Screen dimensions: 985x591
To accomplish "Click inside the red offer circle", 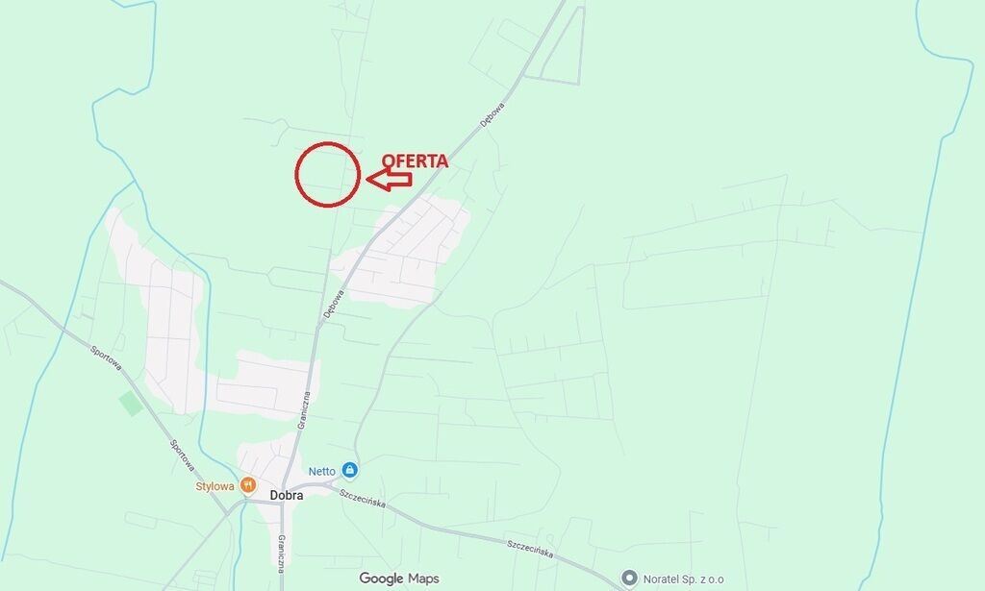I will pos(327,174).
